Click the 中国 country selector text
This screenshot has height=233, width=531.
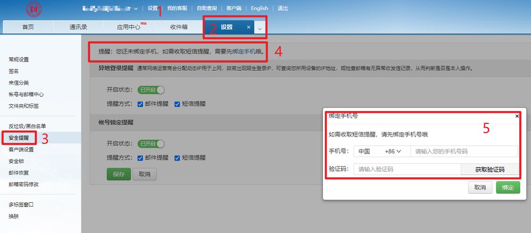click(x=364, y=151)
